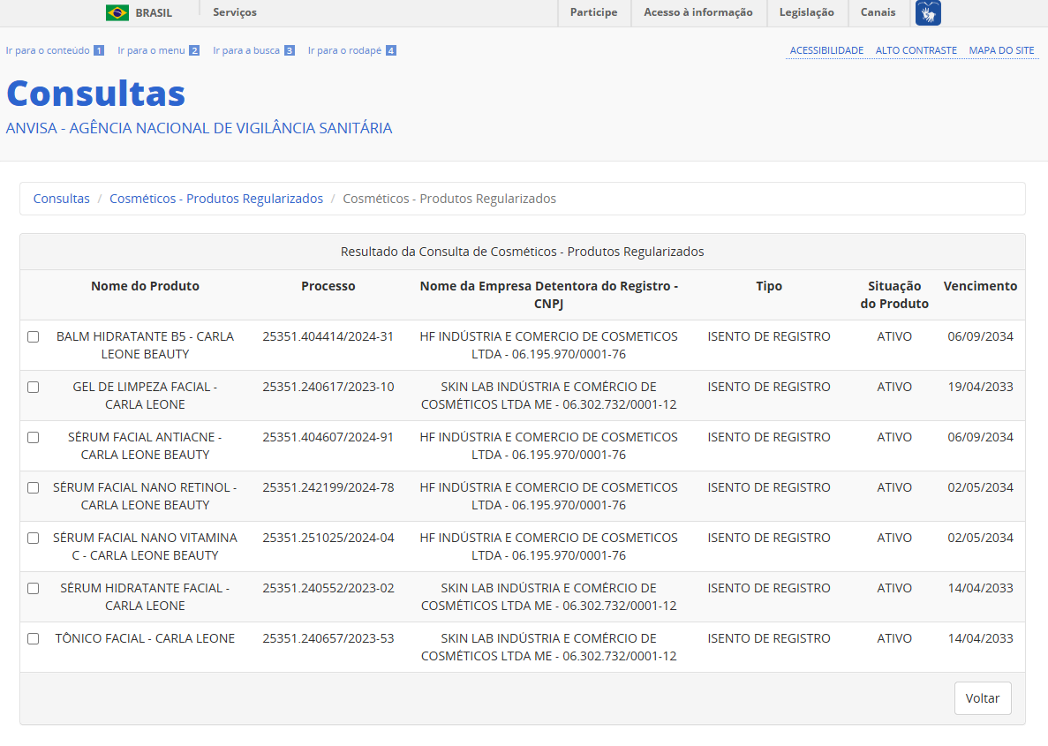
Task: Open the Participe menu item
Action: (593, 12)
